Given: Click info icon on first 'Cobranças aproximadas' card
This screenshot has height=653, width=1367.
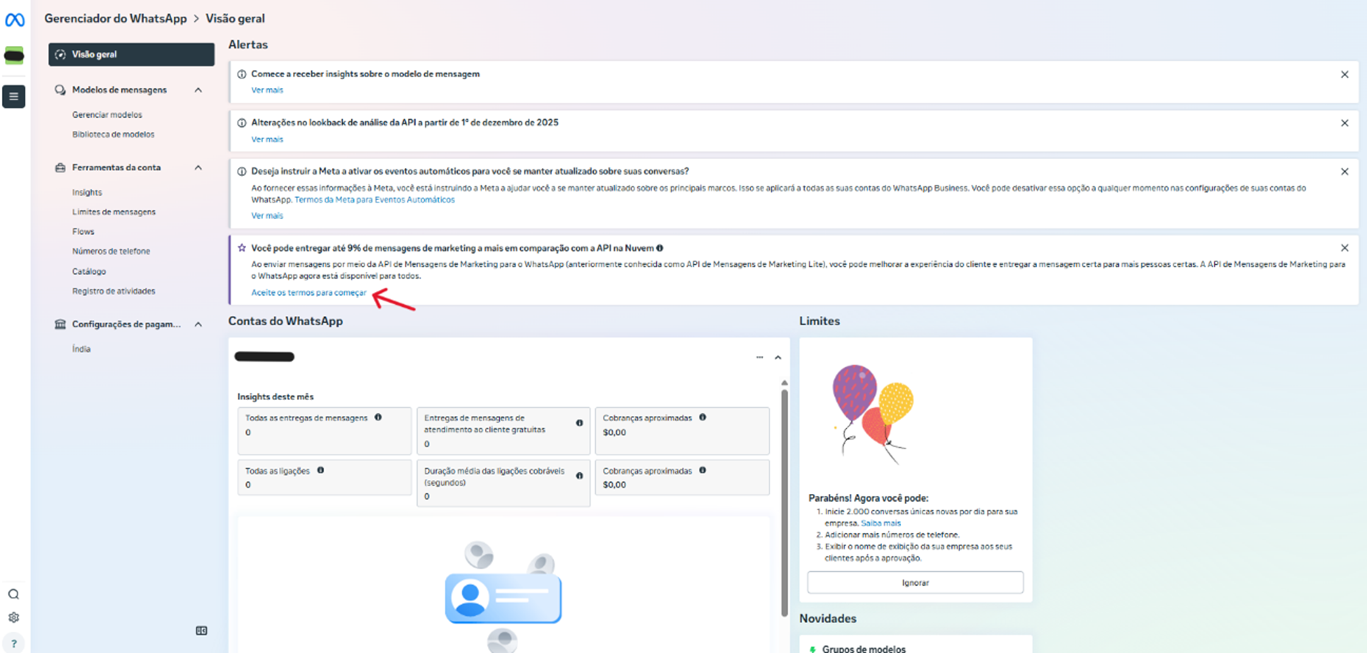Looking at the screenshot, I should coord(703,417).
